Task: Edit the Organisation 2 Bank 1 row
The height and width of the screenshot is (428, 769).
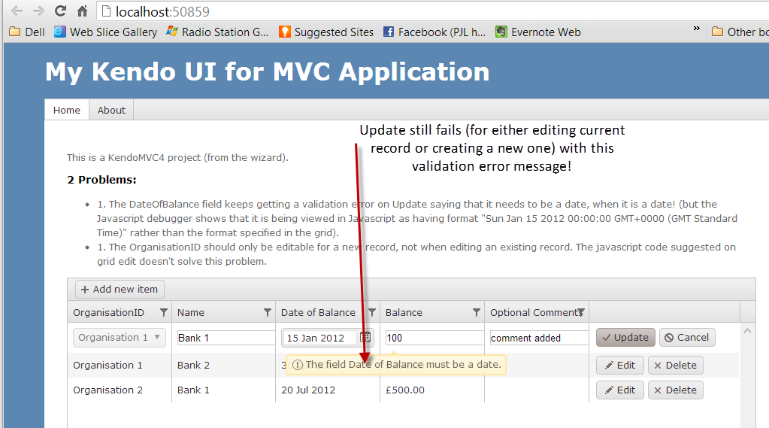Action: 620,390
